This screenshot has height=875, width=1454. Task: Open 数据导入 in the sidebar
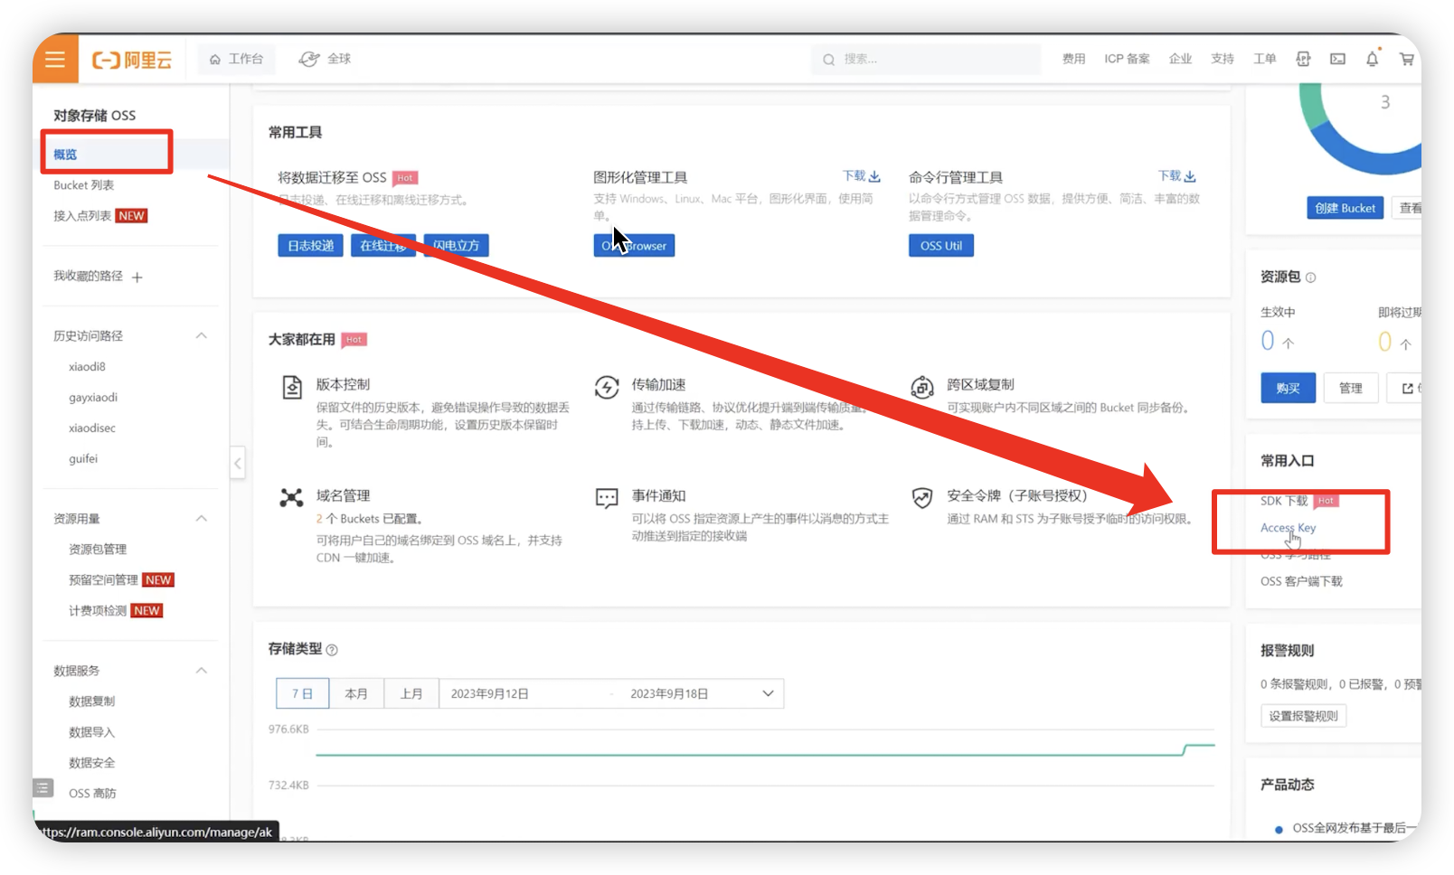[91, 732]
